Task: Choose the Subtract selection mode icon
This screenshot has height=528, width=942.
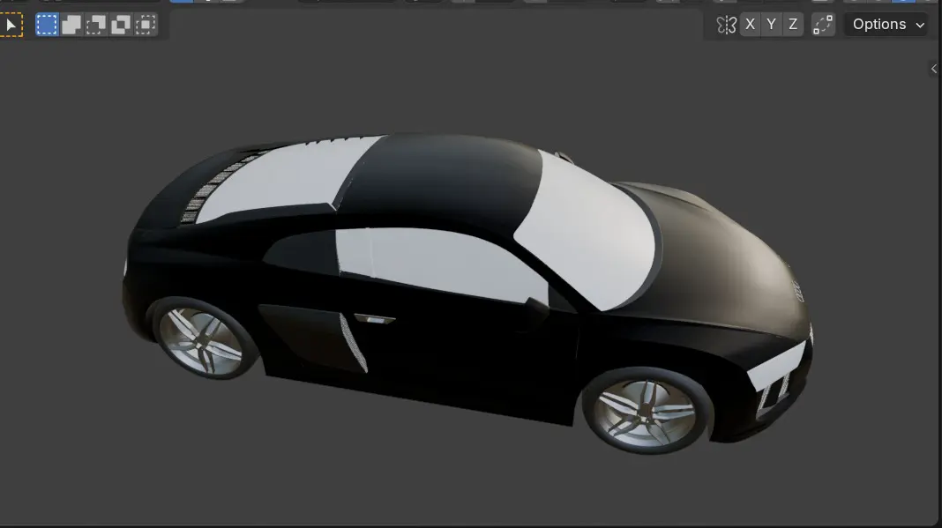Action: (x=96, y=25)
